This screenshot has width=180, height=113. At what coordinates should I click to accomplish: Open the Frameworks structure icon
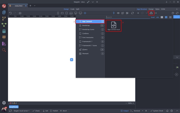[151, 13]
